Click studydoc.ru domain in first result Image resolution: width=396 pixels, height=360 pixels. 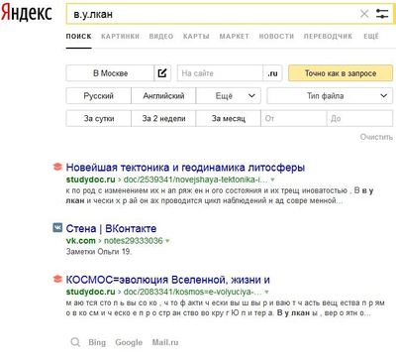(x=90, y=180)
